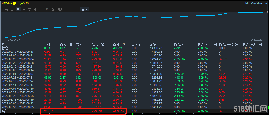
Task: Click the 盈亏金额 column header
Action: click(x=98, y=44)
